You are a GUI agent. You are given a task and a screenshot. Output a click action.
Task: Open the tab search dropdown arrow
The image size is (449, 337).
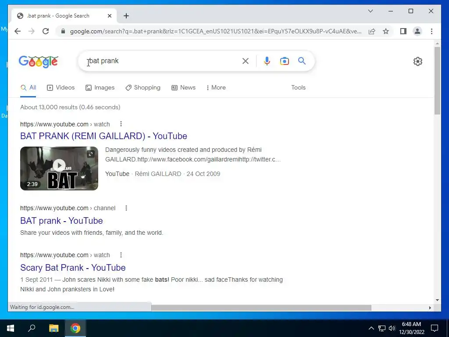coord(371,11)
